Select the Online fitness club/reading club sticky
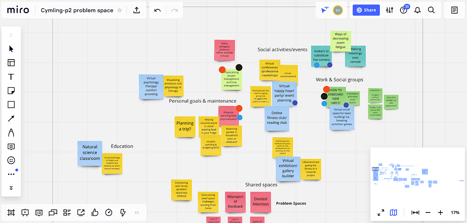 coord(277,118)
